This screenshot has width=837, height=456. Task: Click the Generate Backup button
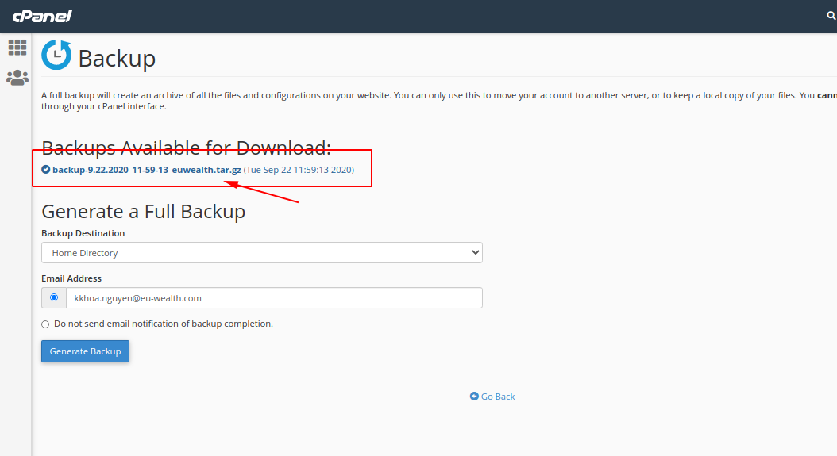pos(86,351)
